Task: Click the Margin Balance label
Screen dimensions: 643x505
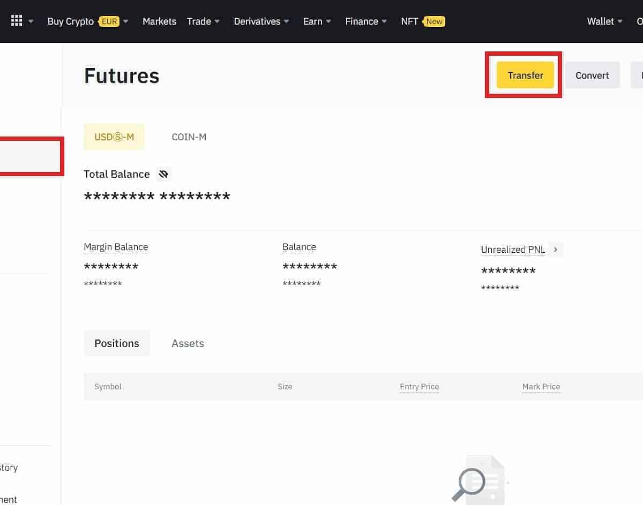Action: (x=116, y=247)
